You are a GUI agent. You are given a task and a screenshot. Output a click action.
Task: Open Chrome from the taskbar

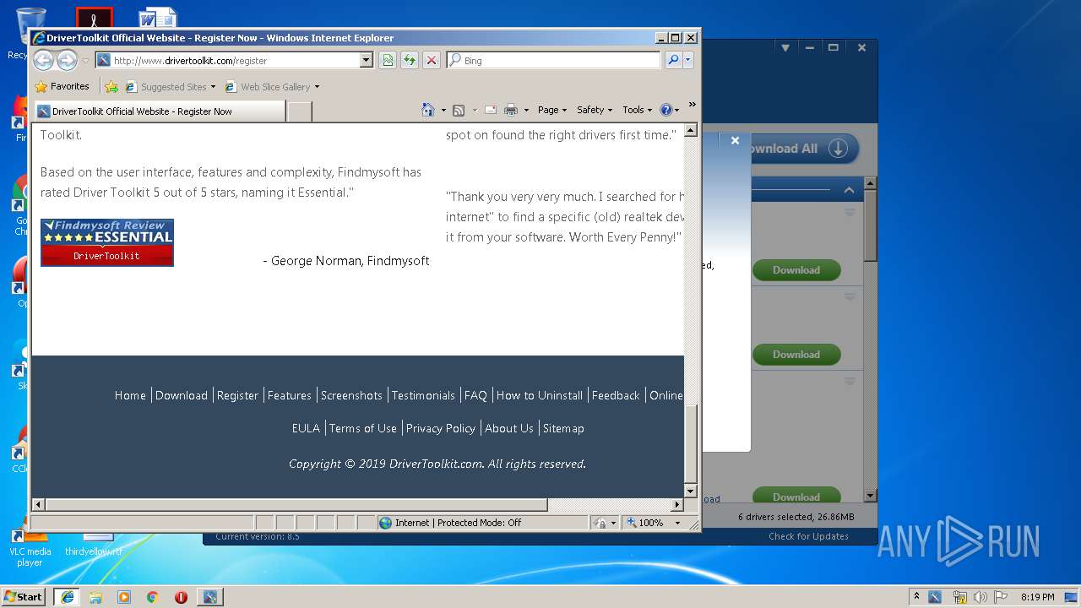153,596
